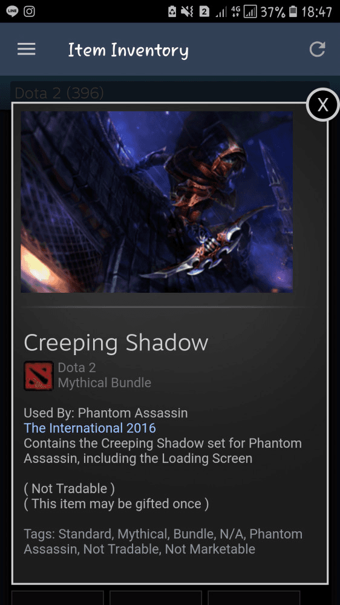The image size is (340, 605).
Task: Tap the Tags line listing Standard, Mythical
Action: pos(163,541)
